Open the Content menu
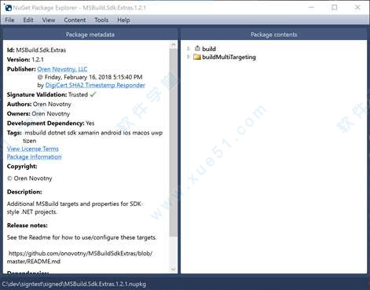 tap(75, 20)
